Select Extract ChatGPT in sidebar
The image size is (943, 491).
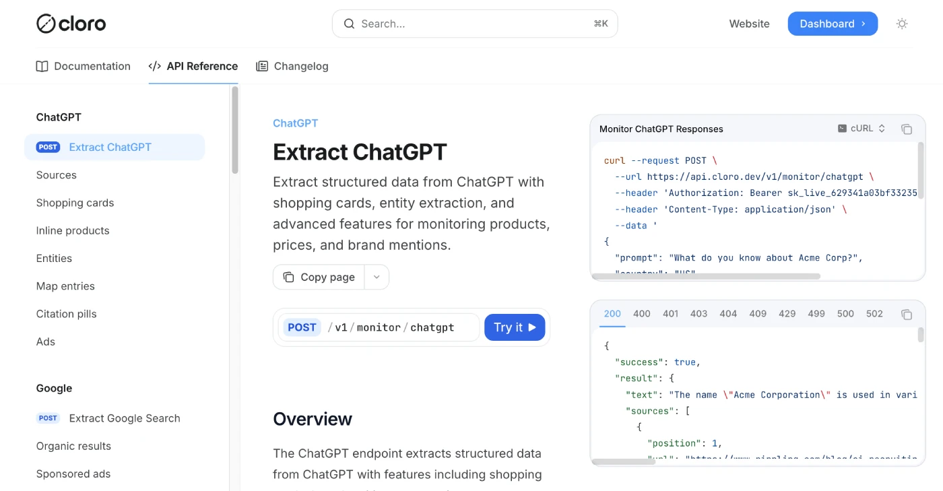115,147
